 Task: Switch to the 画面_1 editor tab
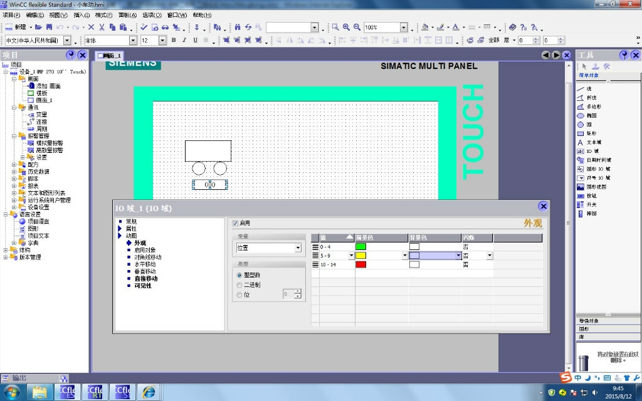pyautogui.click(x=109, y=56)
